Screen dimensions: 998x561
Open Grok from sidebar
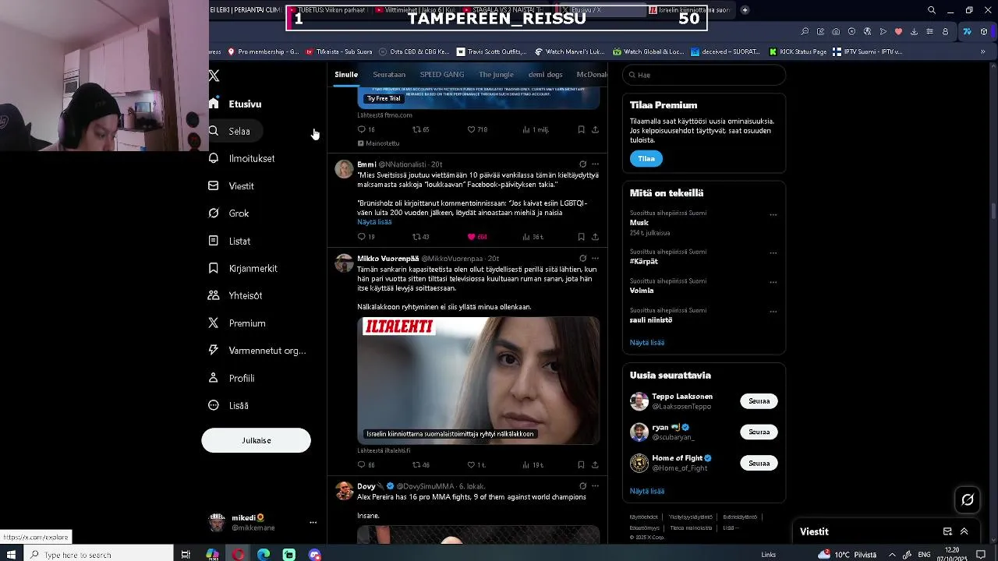coord(230,213)
